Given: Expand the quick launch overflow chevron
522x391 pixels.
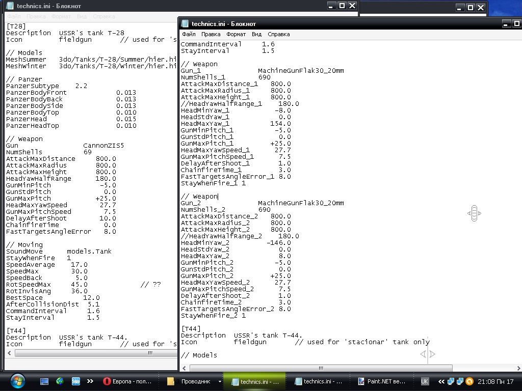Looking at the screenshot, I should tap(90, 381).
